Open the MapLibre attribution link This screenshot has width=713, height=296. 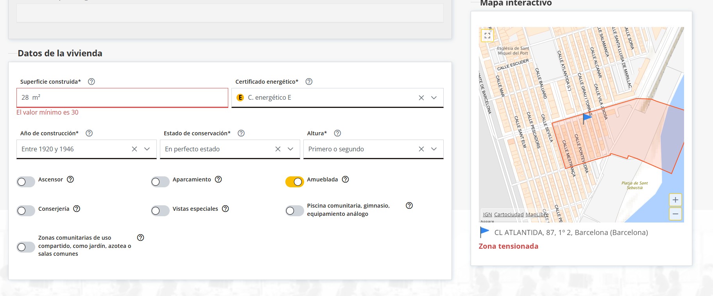click(x=537, y=214)
